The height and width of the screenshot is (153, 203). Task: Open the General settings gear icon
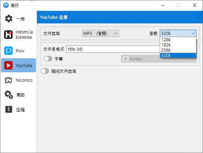click(9, 19)
